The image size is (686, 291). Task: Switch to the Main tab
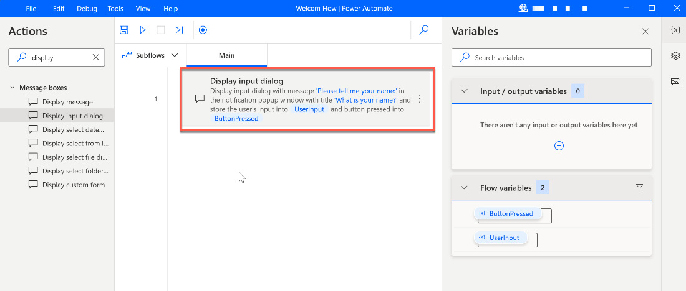(x=226, y=55)
